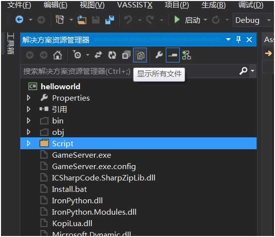Open Pending Changes Filter dropdown arrow
The image size is (275, 237).
pyautogui.click(x=88, y=55)
